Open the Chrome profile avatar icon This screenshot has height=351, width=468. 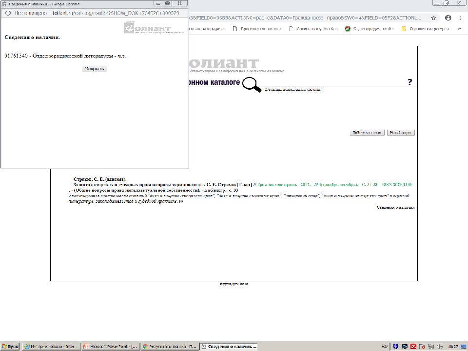coord(448,18)
